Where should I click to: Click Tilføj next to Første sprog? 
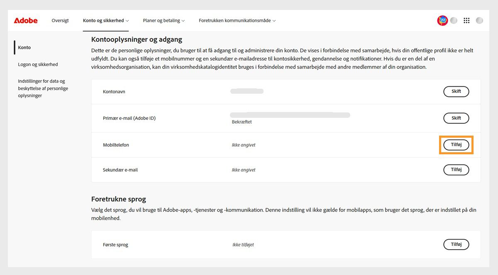pos(456,244)
